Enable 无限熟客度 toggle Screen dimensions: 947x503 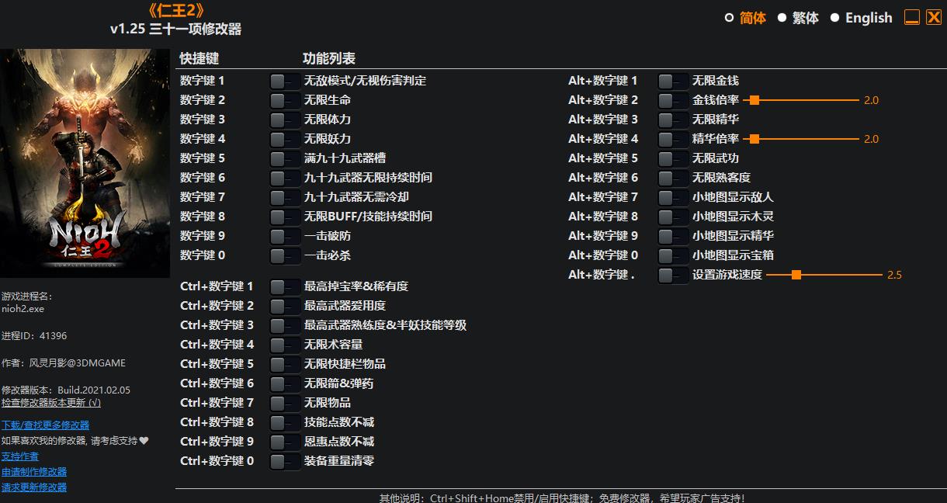coord(673,178)
